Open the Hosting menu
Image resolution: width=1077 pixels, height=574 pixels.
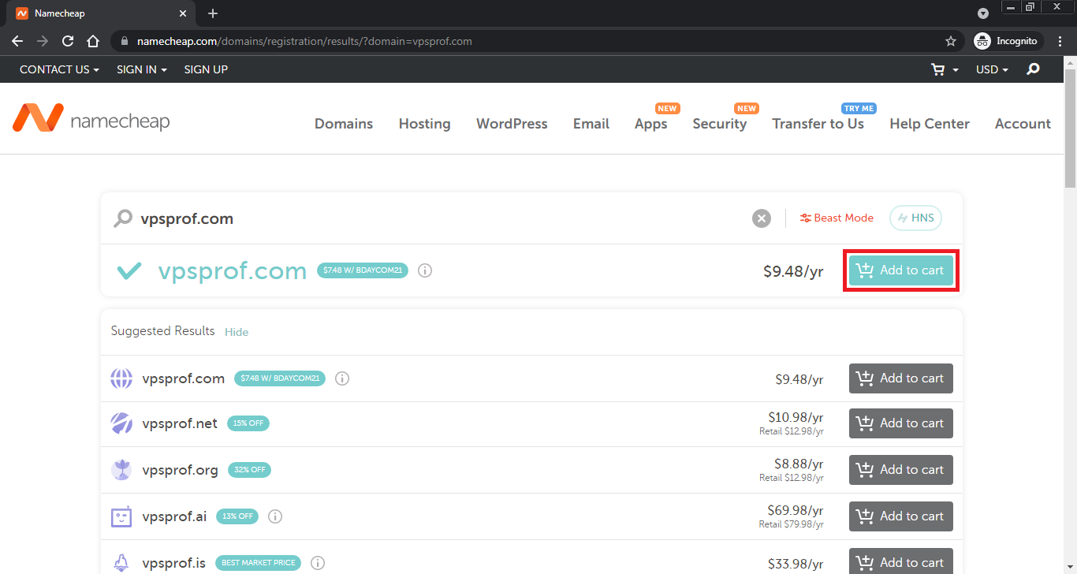[425, 124]
